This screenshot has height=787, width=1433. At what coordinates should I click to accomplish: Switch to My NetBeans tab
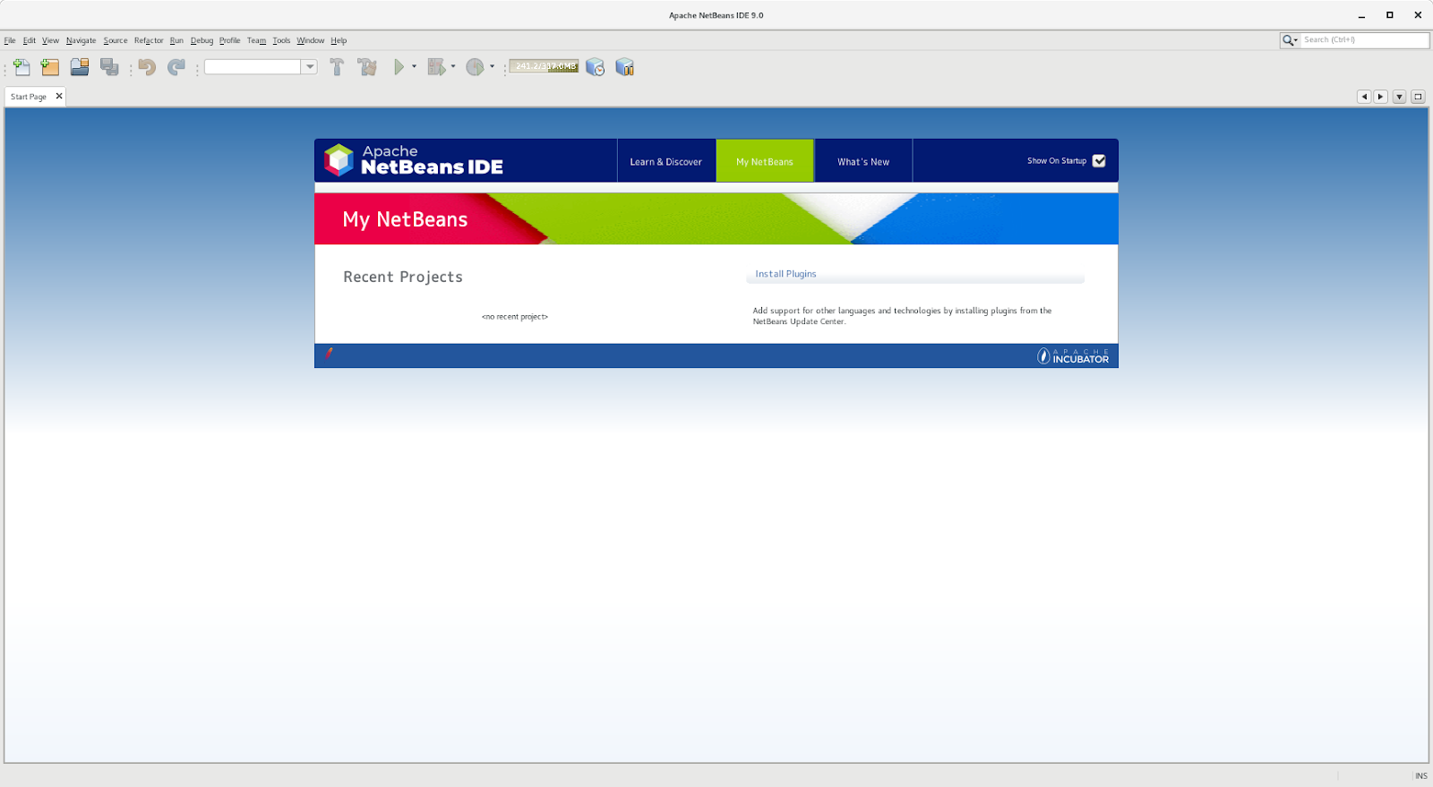[x=765, y=161]
